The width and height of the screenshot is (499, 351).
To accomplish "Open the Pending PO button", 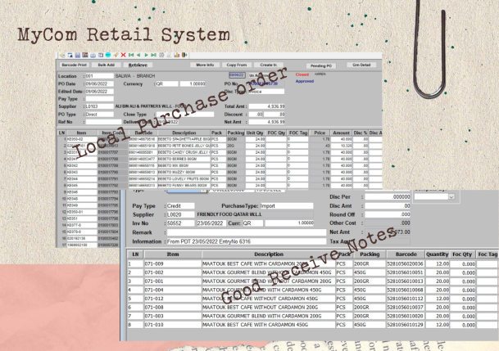I will tap(321, 65).
